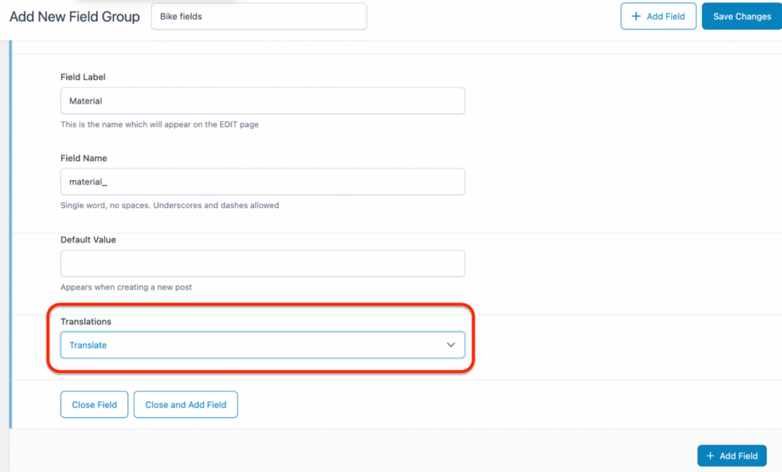The width and height of the screenshot is (782, 472).
Task: Click the helper text under Field Name
Action: (170, 205)
